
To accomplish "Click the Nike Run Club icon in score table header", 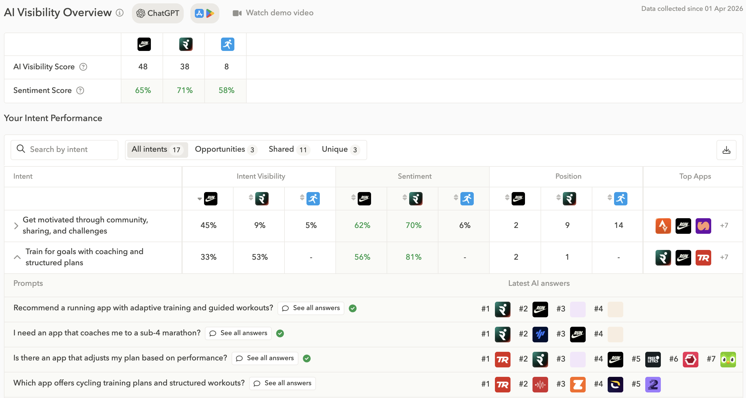I will 144,44.
